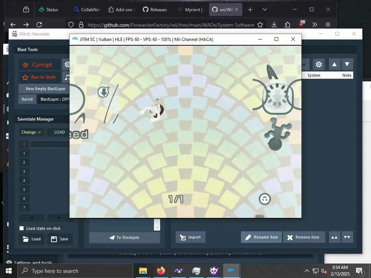Close the wii/WA Firefox tab
This screenshot has height=278, width=371.
[237, 9]
